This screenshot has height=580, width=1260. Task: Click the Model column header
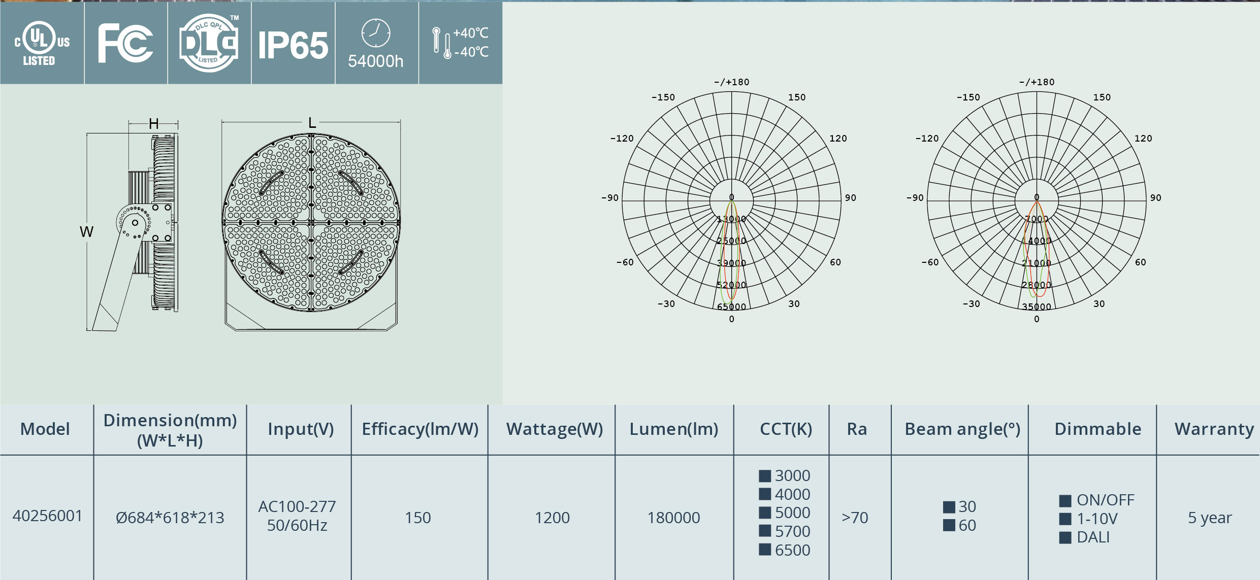(45, 429)
